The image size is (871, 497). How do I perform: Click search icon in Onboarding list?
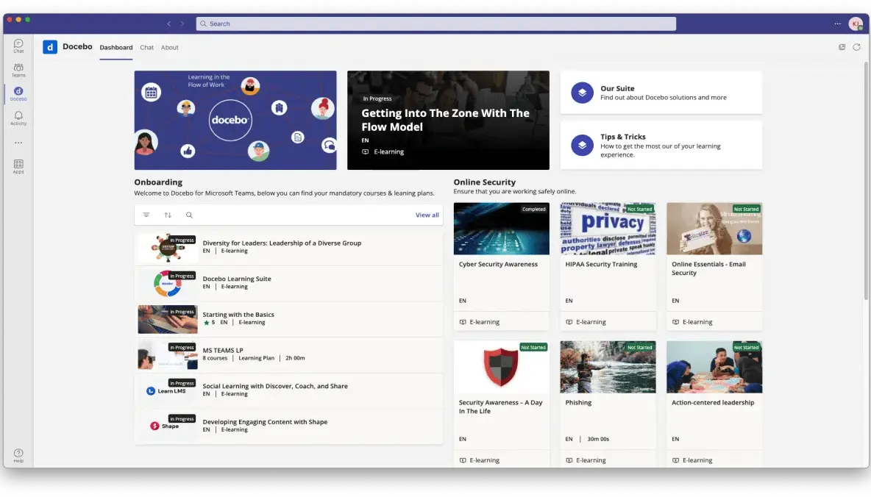pos(189,215)
